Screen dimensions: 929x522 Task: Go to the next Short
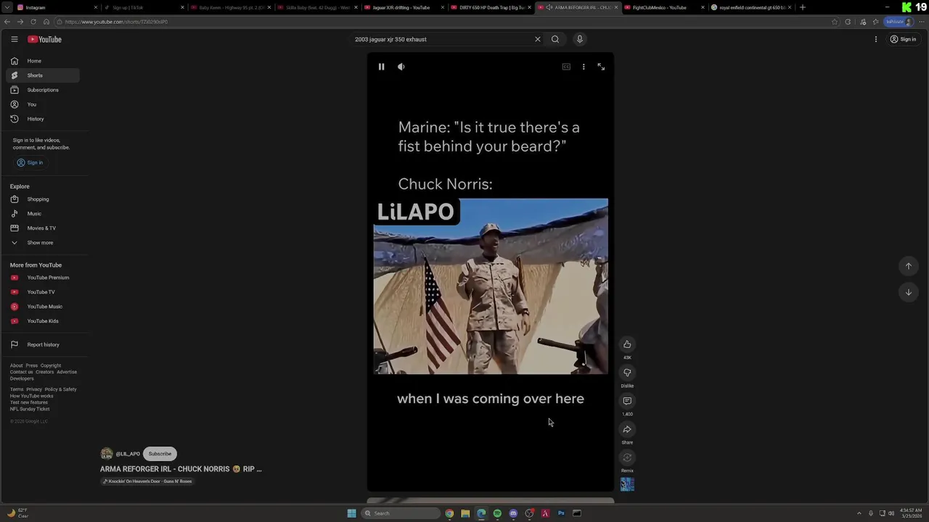pos(908,292)
